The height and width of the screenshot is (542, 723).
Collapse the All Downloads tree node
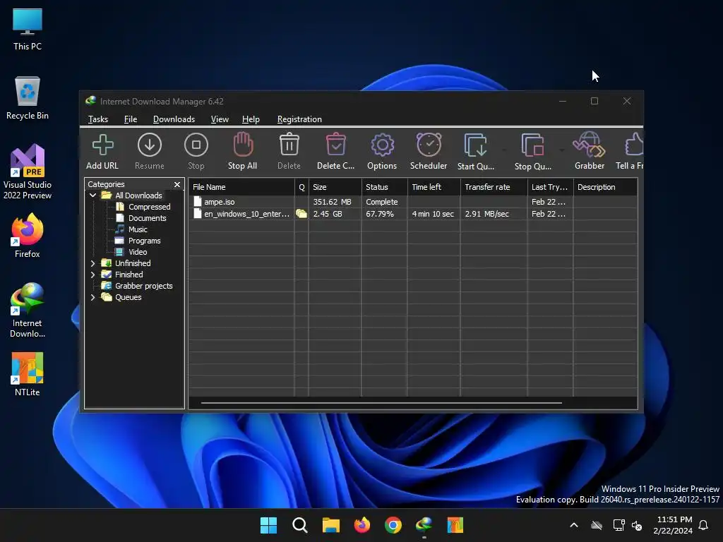92,195
